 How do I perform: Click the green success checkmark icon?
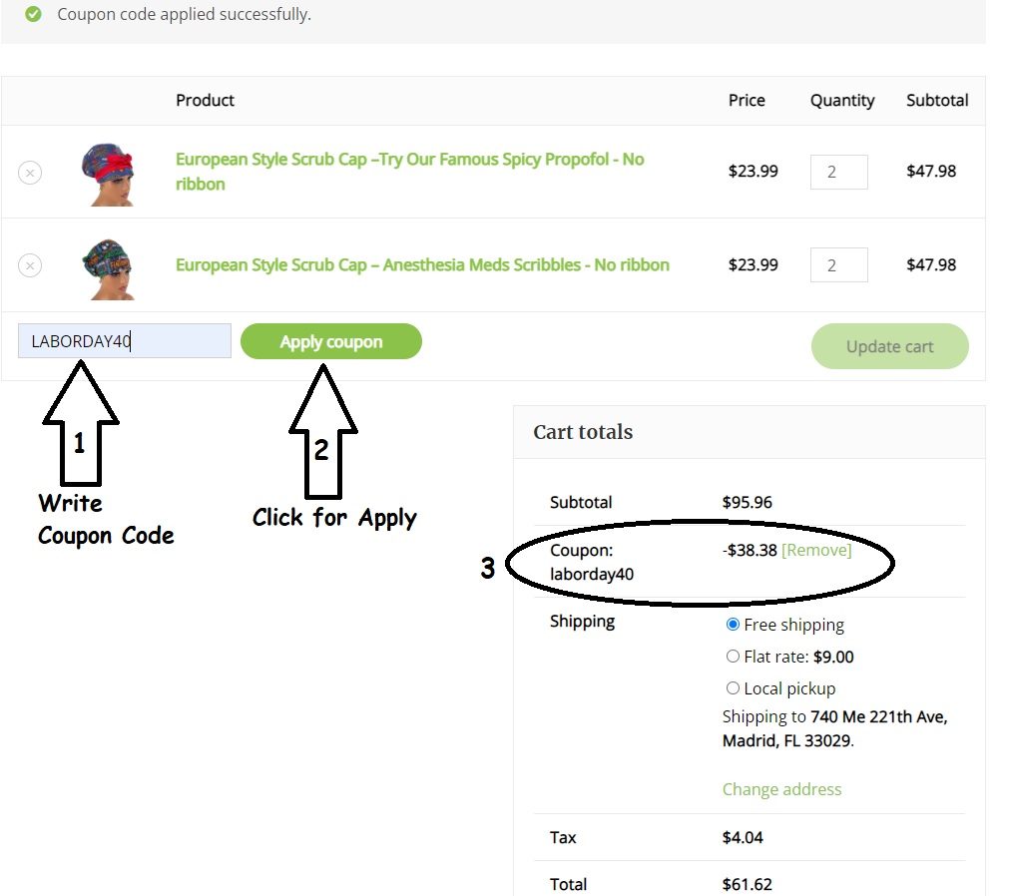(x=34, y=14)
